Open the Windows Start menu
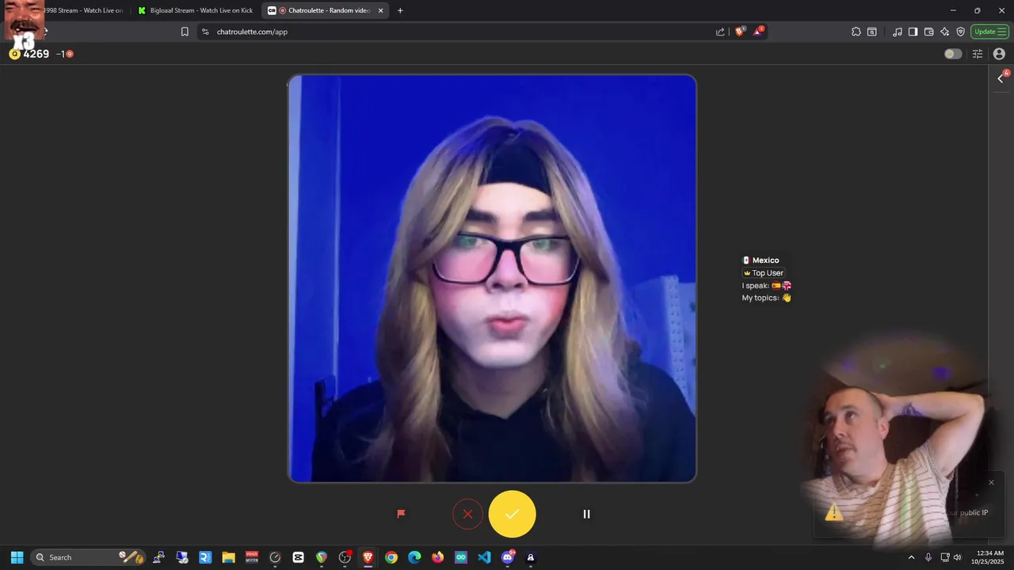This screenshot has width=1014, height=570. (x=17, y=557)
